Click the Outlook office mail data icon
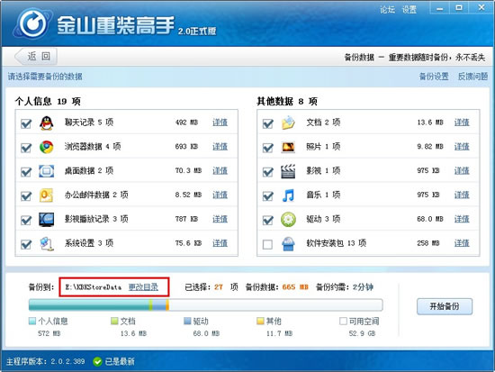 [46, 195]
